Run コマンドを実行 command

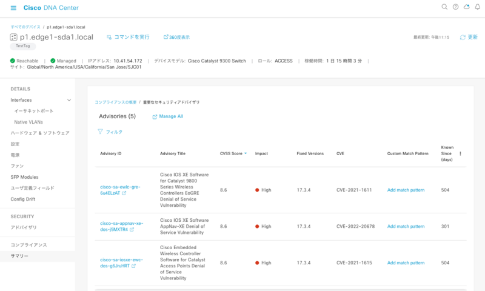click(x=132, y=37)
